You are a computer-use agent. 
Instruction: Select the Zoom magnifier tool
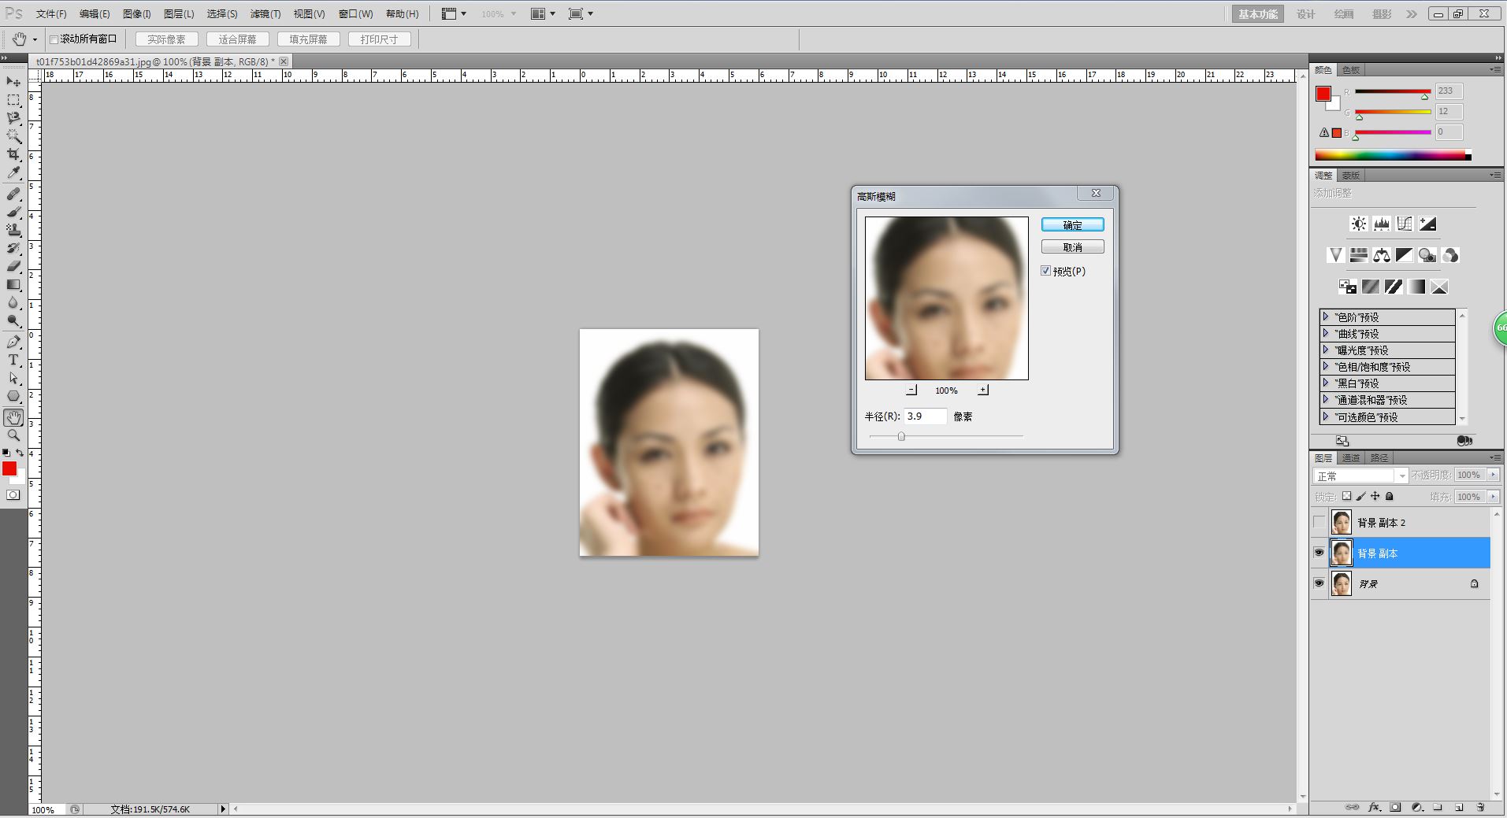tap(13, 435)
